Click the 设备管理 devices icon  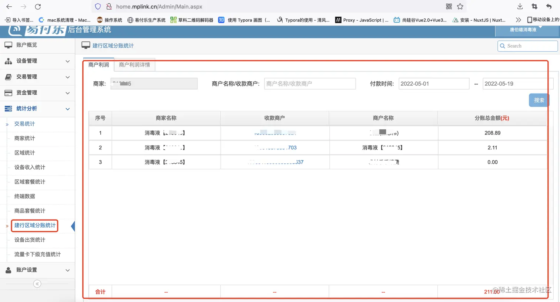(8, 61)
